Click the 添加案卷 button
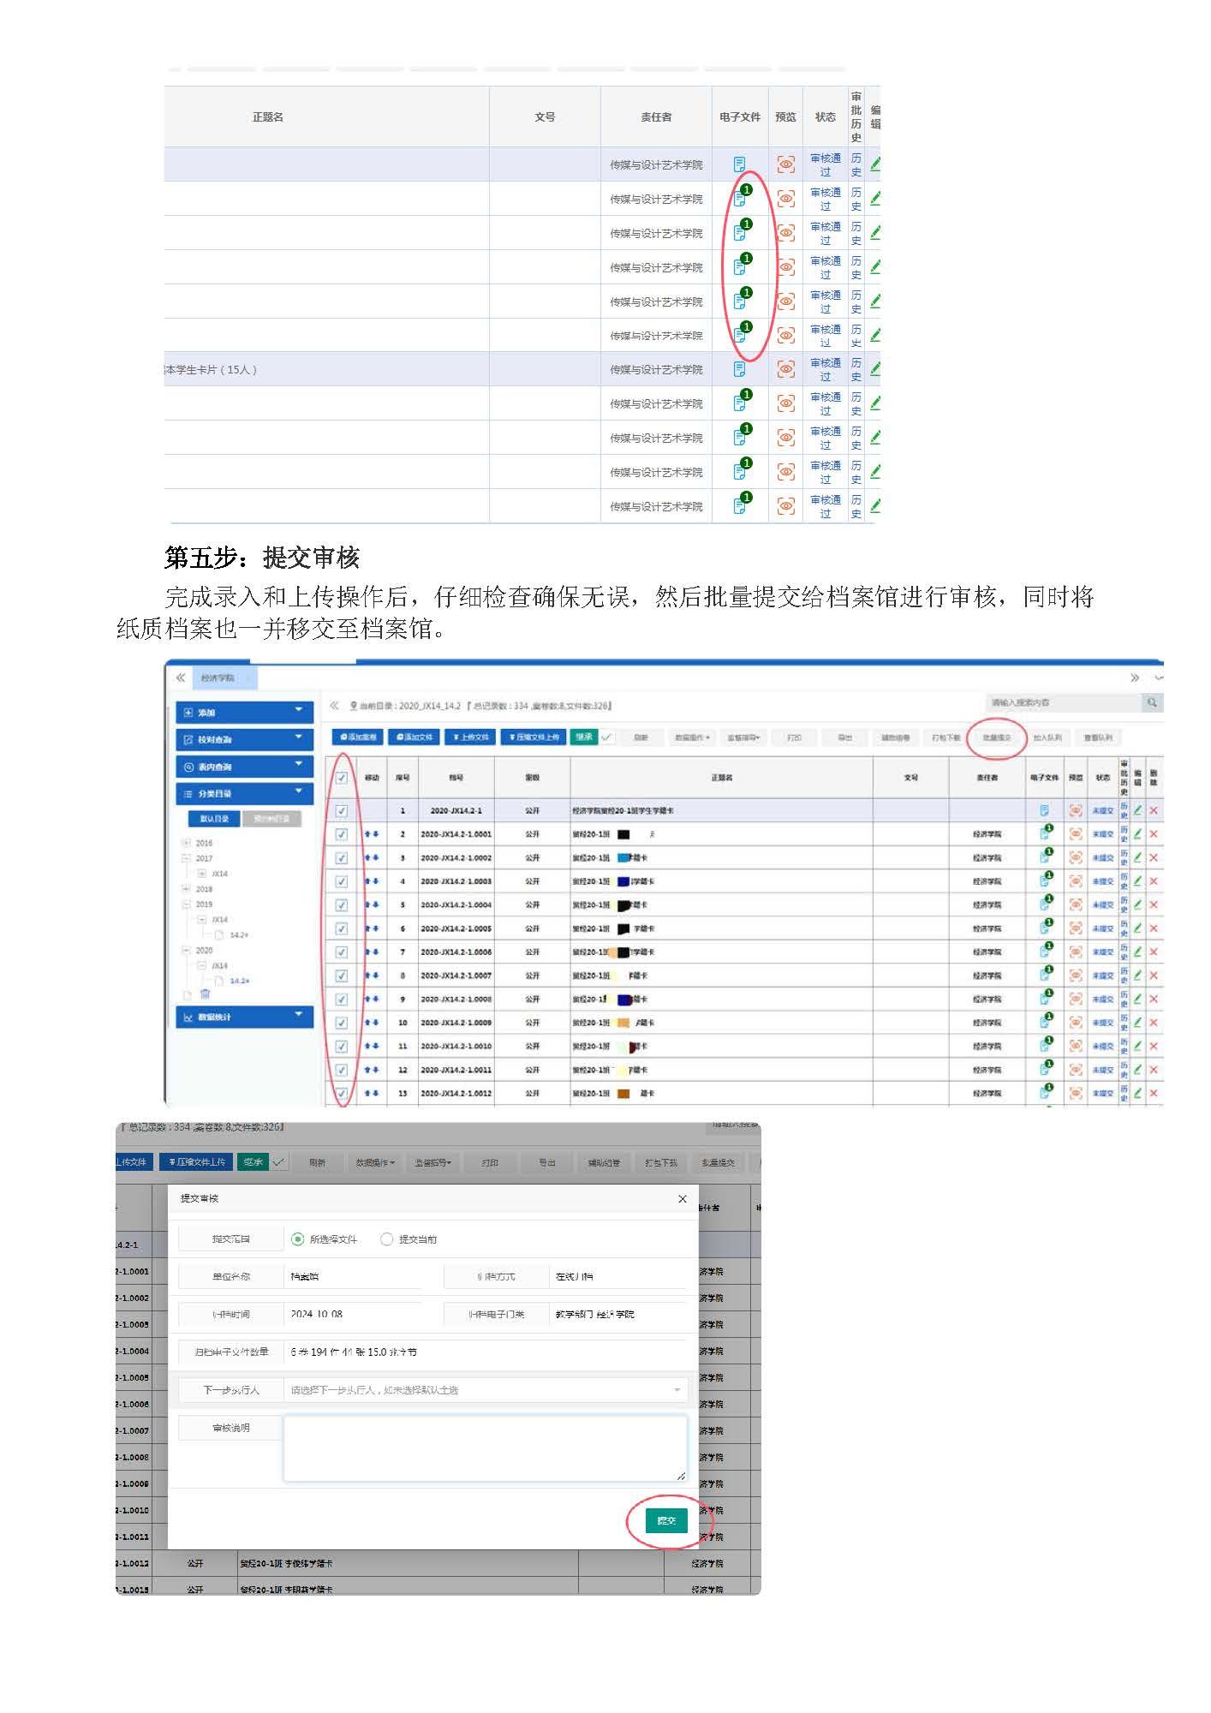The image size is (1211, 1713). [358, 737]
